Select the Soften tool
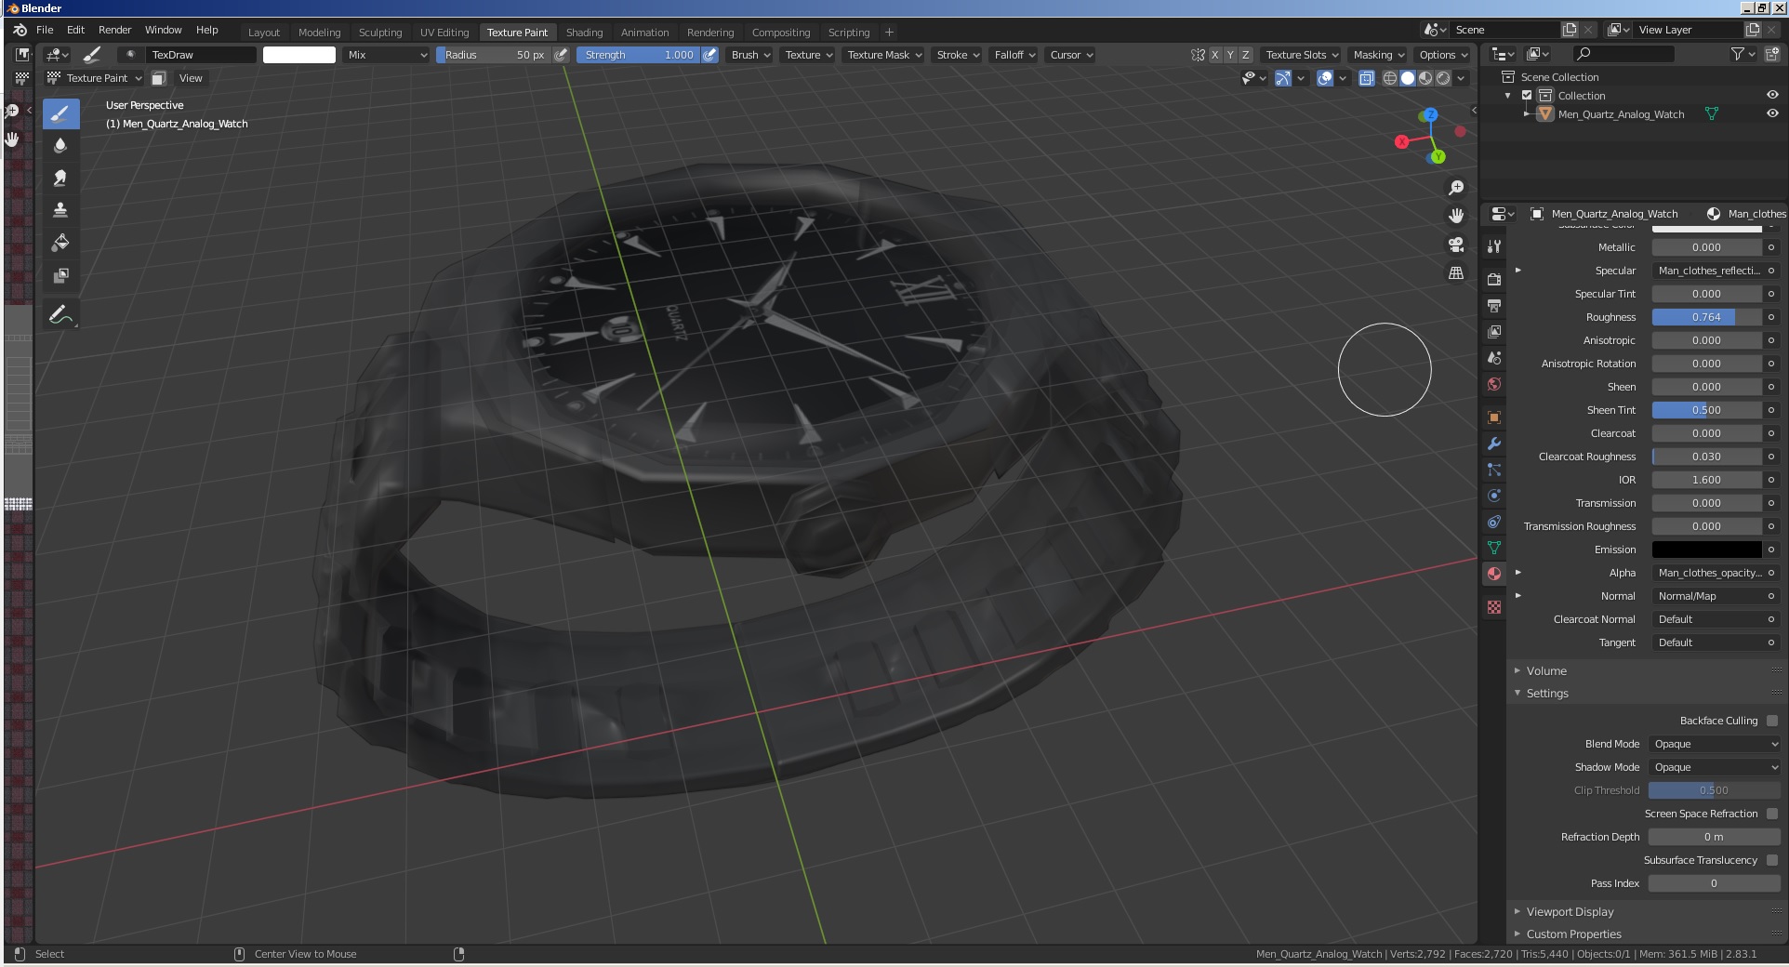The height and width of the screenshot is (967, 1789). [x=60, y=146]
